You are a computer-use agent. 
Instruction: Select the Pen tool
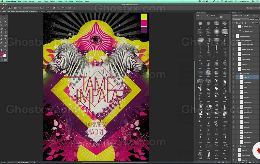coord(2,43)
